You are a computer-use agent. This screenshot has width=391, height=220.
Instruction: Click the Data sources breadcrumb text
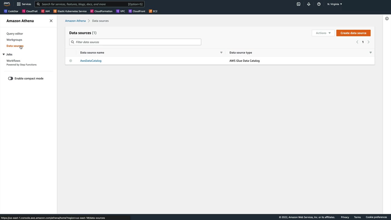click(100, 21)
